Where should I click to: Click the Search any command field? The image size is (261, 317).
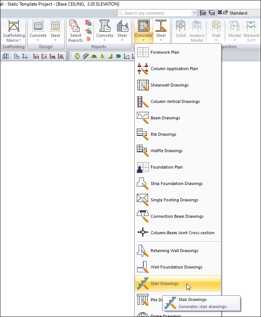(155, 13)
